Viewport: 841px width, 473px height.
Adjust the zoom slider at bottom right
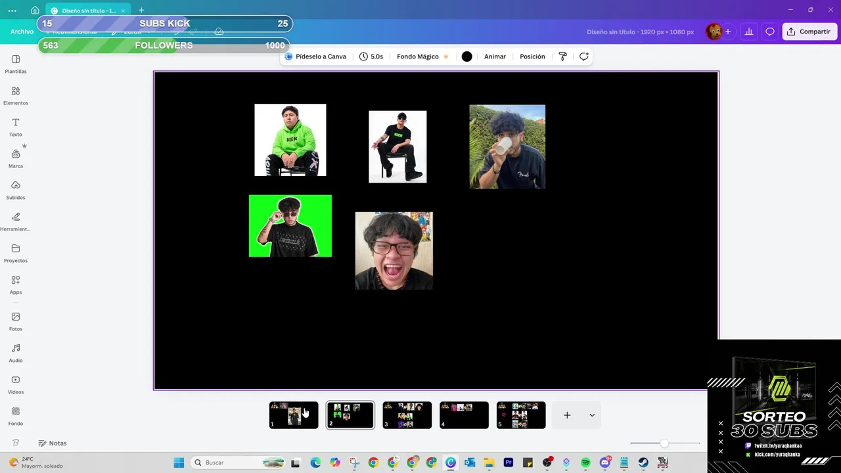click(664, 443)
